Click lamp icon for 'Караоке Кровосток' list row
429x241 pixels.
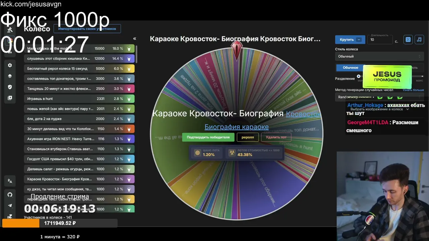(129, 179)
